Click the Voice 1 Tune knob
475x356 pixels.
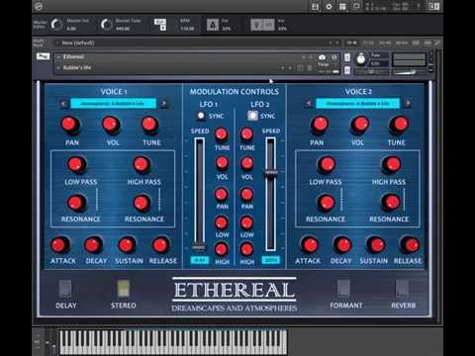(x=150, y=125)
